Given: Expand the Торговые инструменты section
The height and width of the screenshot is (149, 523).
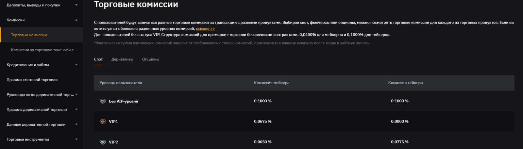Looking at the screenshot, I should click(x=76, y=140).
